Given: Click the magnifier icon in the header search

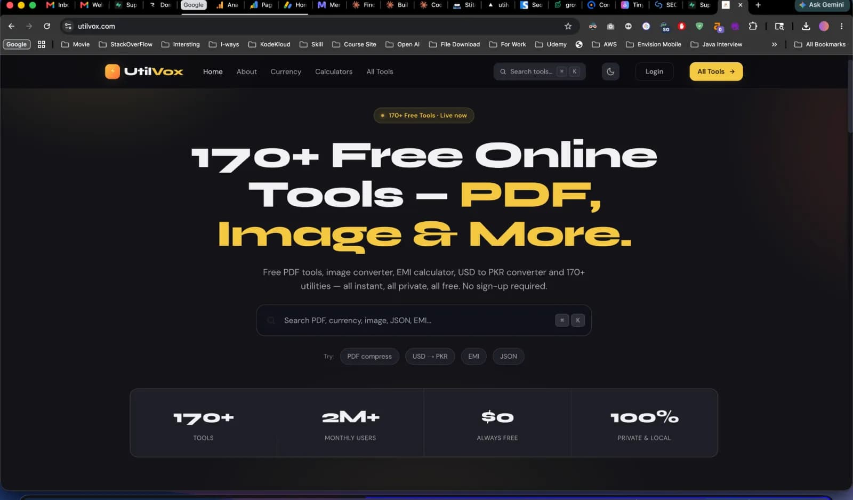Looking at the screenshot, I should pos(503,71).
